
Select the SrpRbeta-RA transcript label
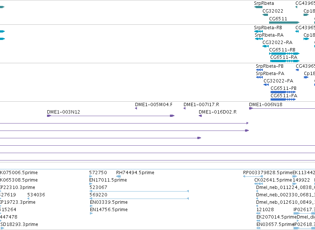pyautogui.click(x=269, y=35)
